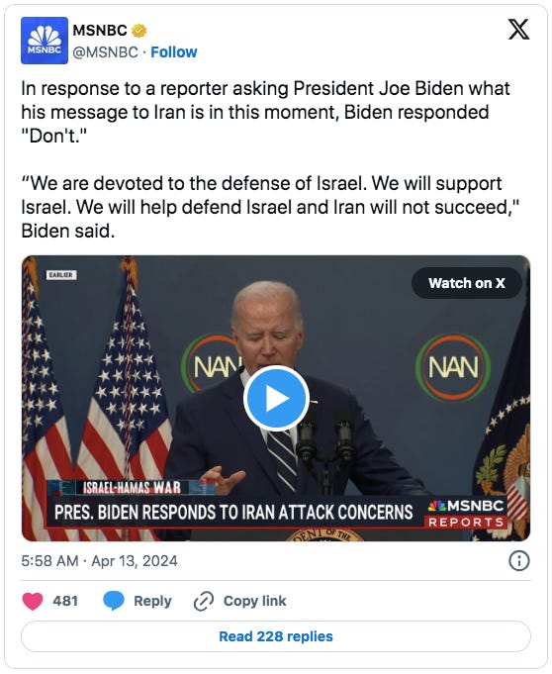Click the Reply label

point(152,601)
